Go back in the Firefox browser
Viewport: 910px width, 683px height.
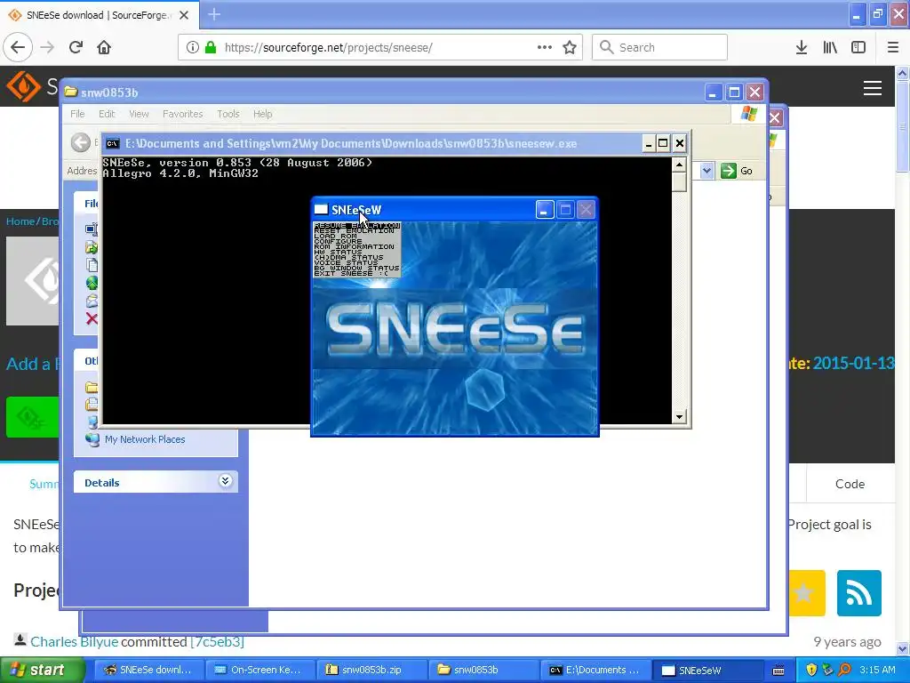18,47
